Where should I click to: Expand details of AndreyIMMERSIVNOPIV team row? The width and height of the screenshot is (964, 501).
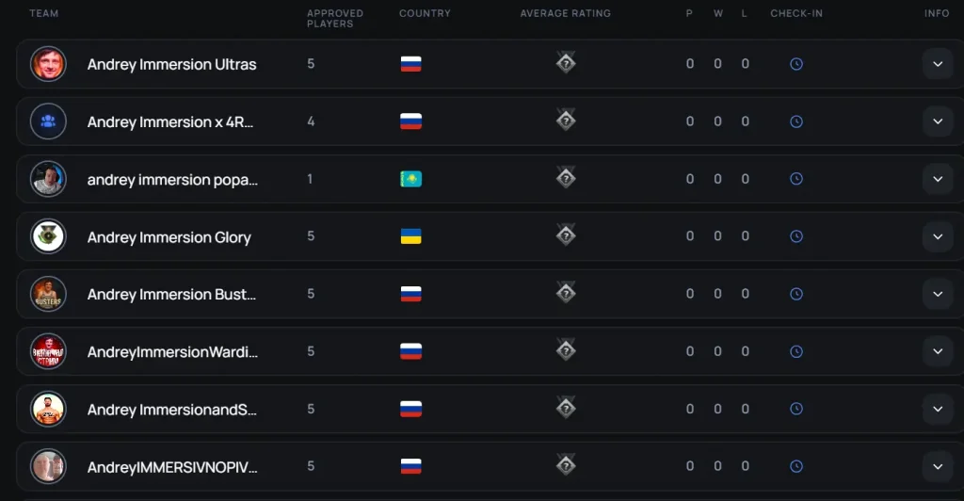pyautogui.click(x=938, y=466)
